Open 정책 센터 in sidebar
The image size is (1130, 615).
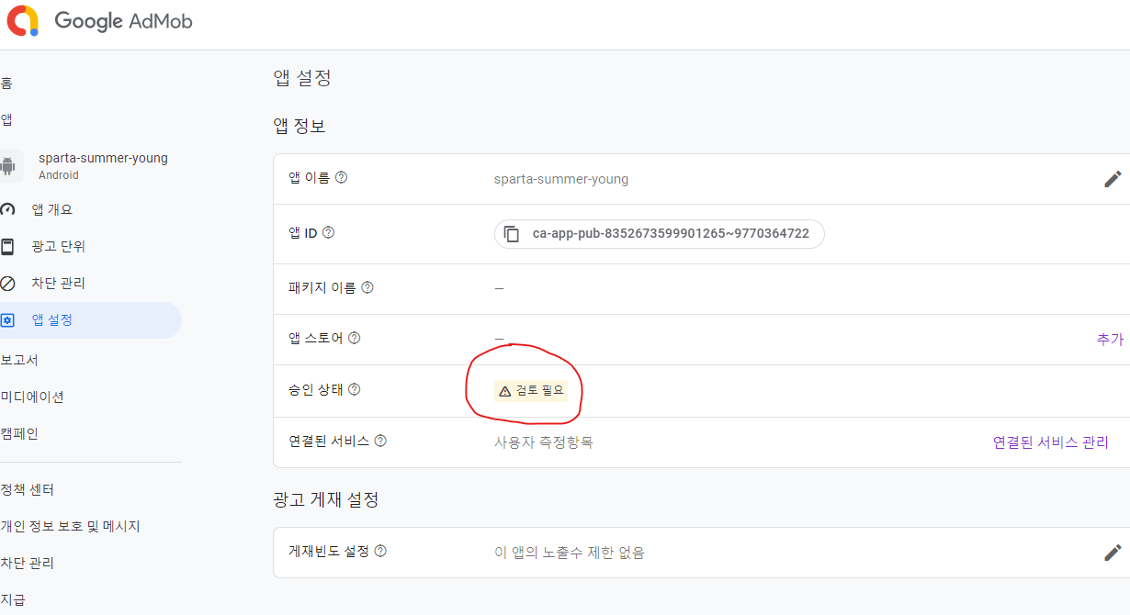click(28, 489)
